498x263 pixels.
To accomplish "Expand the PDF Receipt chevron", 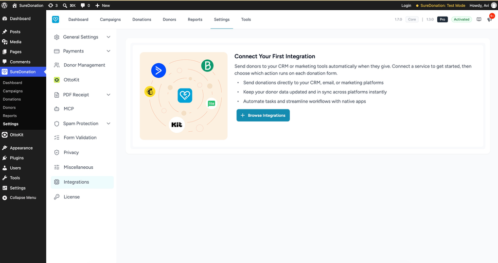I will pyautogui.click(x=108, y=95).
